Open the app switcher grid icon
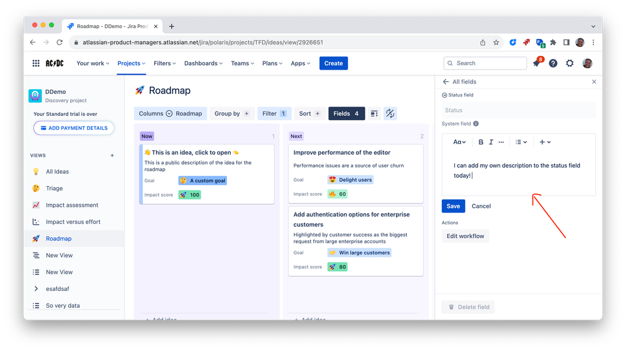 [x=36, y=63]
